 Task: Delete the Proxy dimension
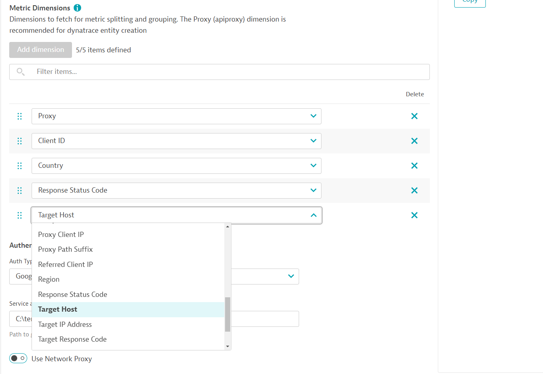414,116
